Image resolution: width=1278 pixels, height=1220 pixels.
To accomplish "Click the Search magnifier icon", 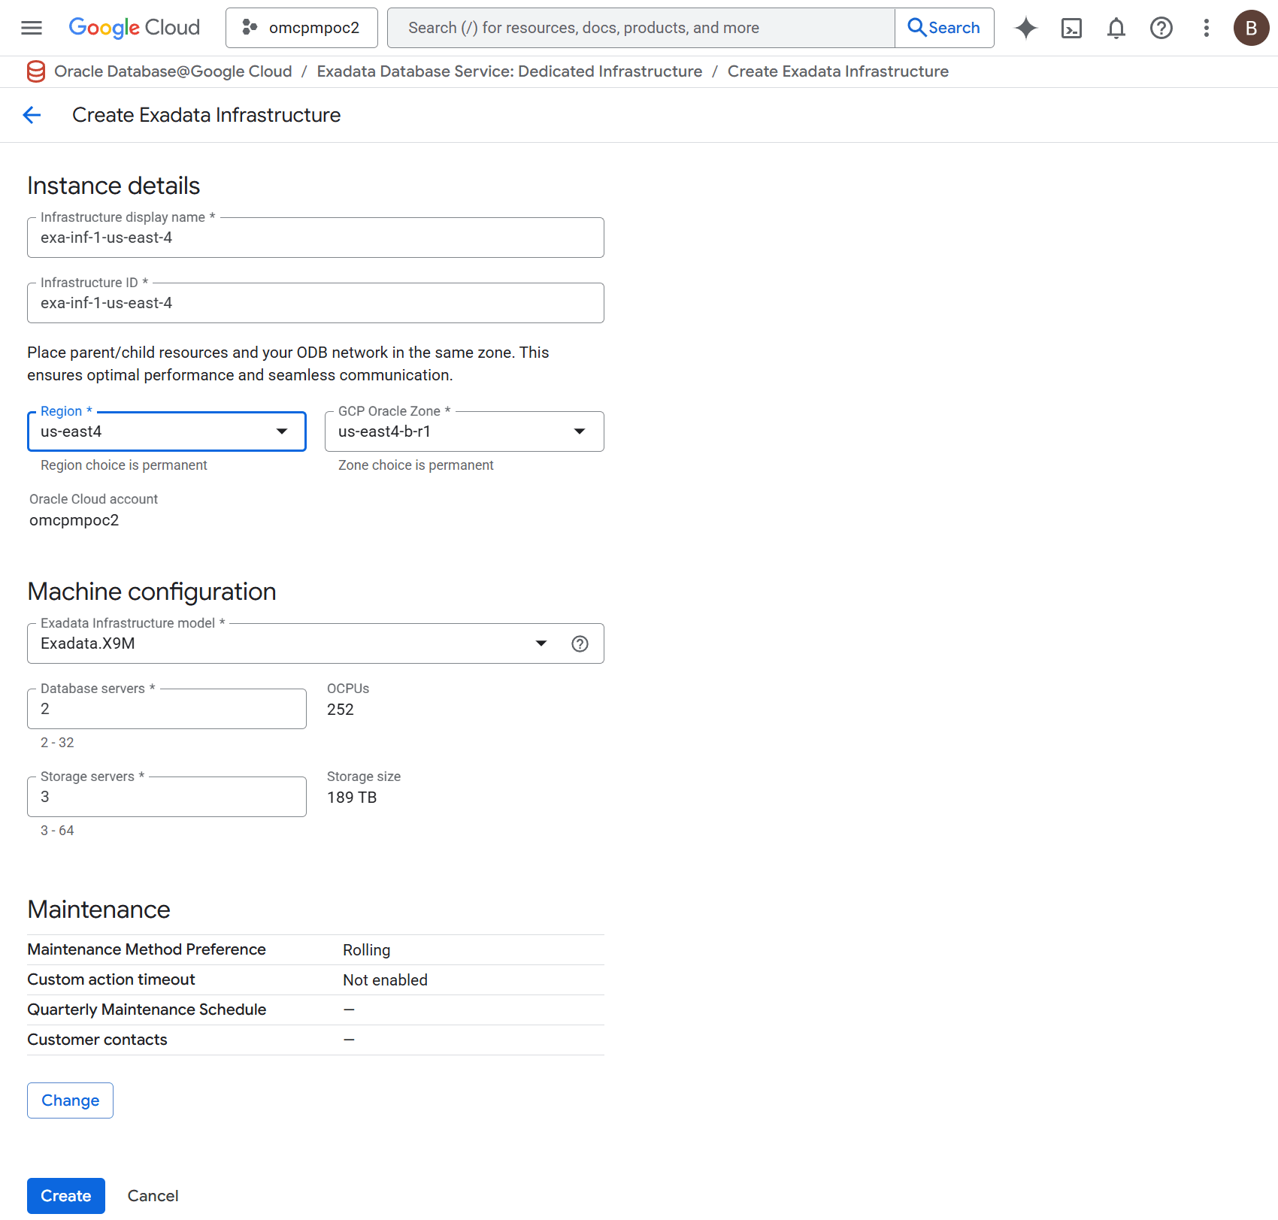I will coord(916,27).
